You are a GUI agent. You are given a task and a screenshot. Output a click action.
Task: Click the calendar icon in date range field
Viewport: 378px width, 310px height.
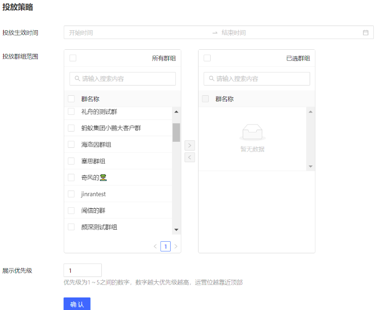point(365,33)
